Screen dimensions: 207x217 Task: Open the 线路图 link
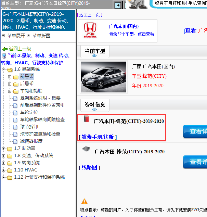(89, 167)
